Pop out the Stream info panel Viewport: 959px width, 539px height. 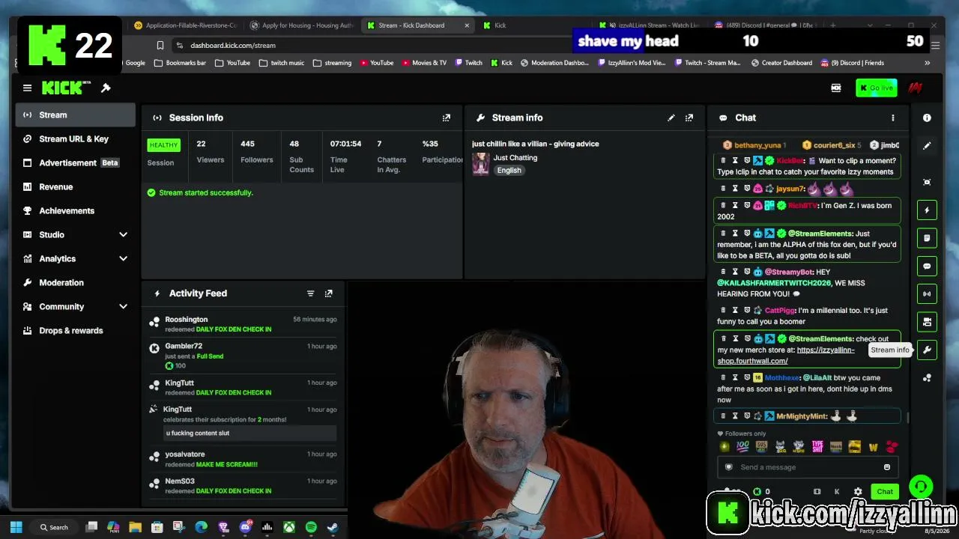click(689, 118)
